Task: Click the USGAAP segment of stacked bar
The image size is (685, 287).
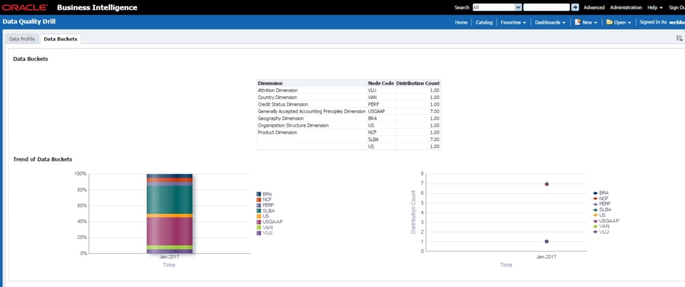Action: [170, 231]
